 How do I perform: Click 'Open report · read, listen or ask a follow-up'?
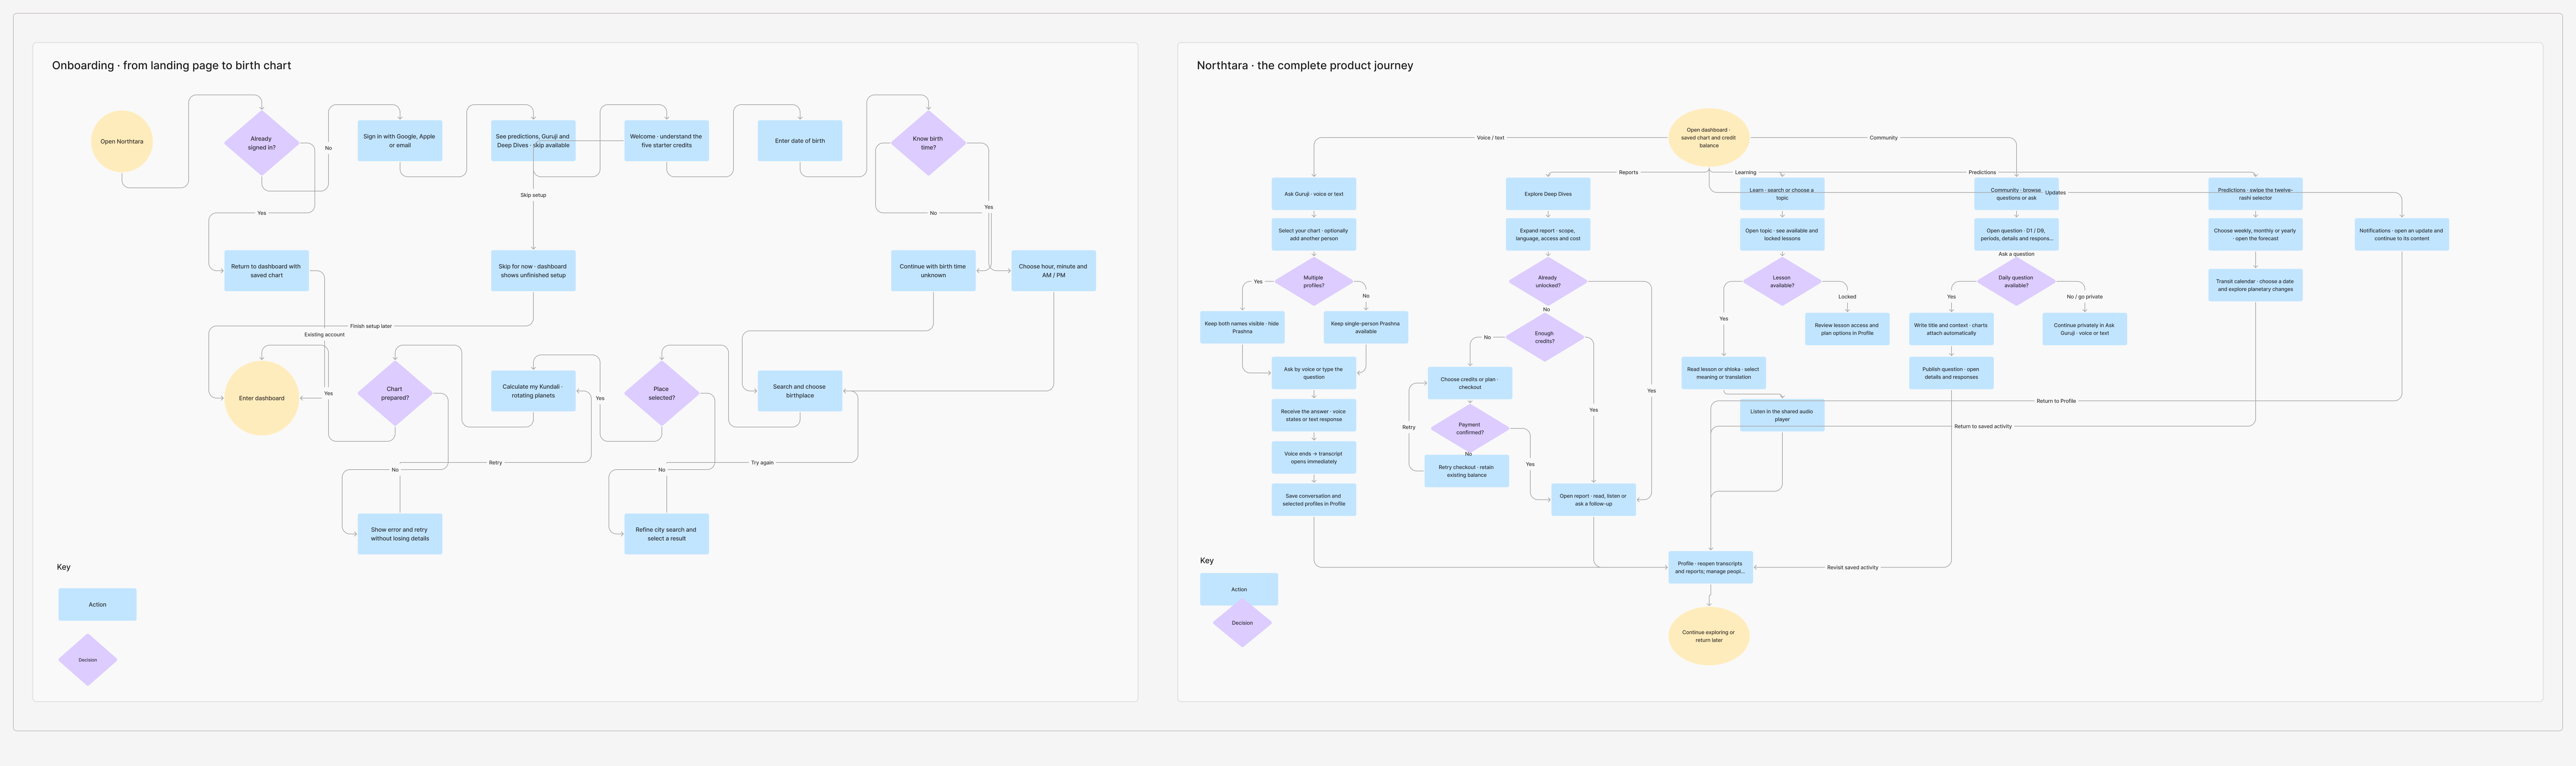1594,500
